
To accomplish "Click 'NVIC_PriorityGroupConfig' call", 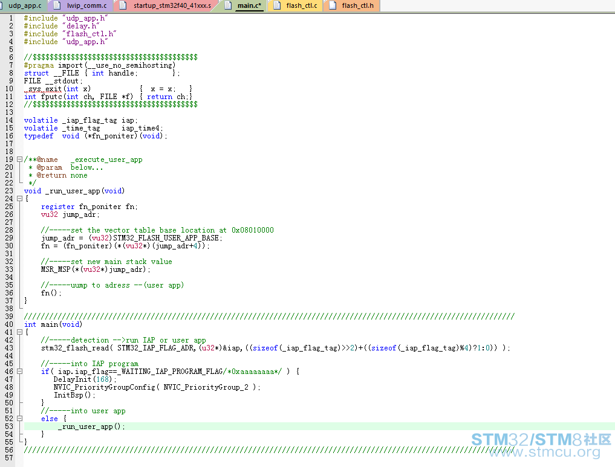I will click(105, 387).
